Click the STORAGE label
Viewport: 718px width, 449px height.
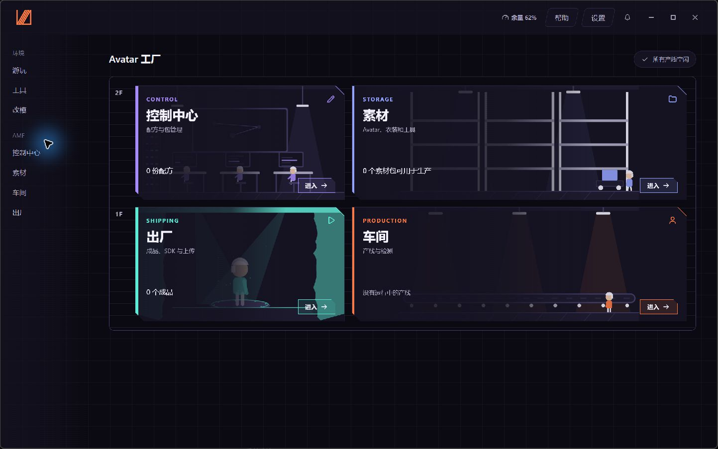(378, 99)
